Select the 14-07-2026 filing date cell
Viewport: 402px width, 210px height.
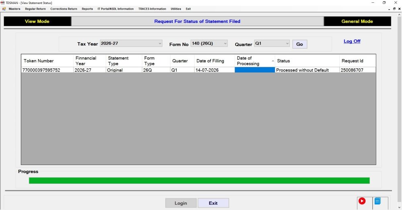[x=215, y=70]
